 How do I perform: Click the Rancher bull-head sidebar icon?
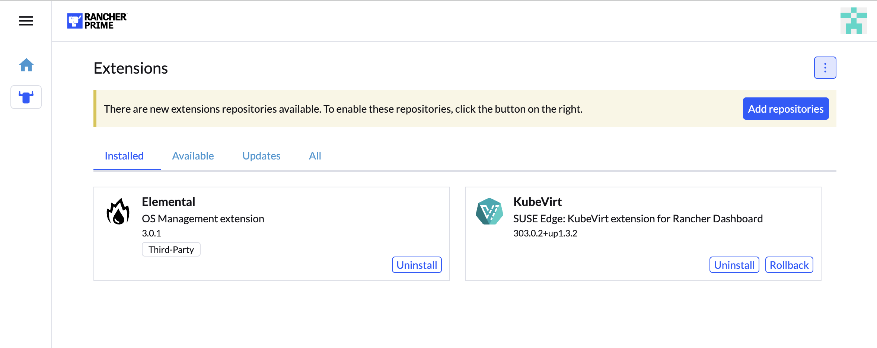(x=26, y=97)
